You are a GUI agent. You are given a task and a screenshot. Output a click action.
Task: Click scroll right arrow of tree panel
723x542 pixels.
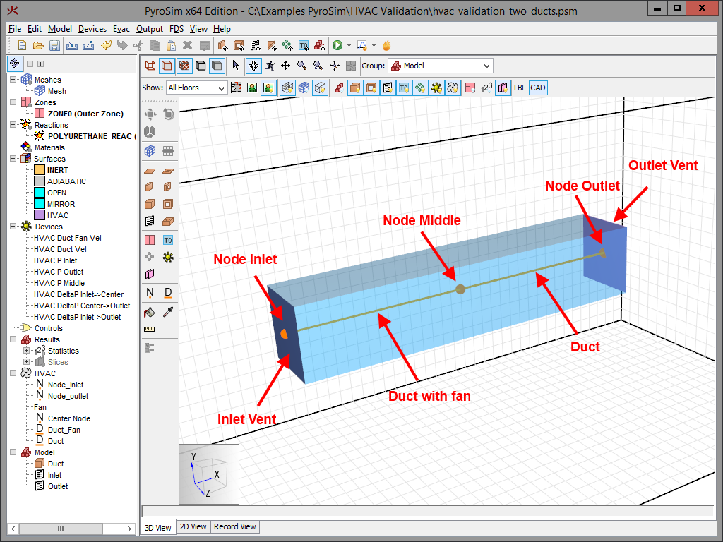(x=129, y=529)
